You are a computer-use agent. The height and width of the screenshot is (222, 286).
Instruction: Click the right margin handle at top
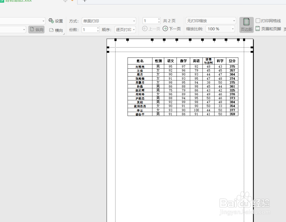point(244,40)
